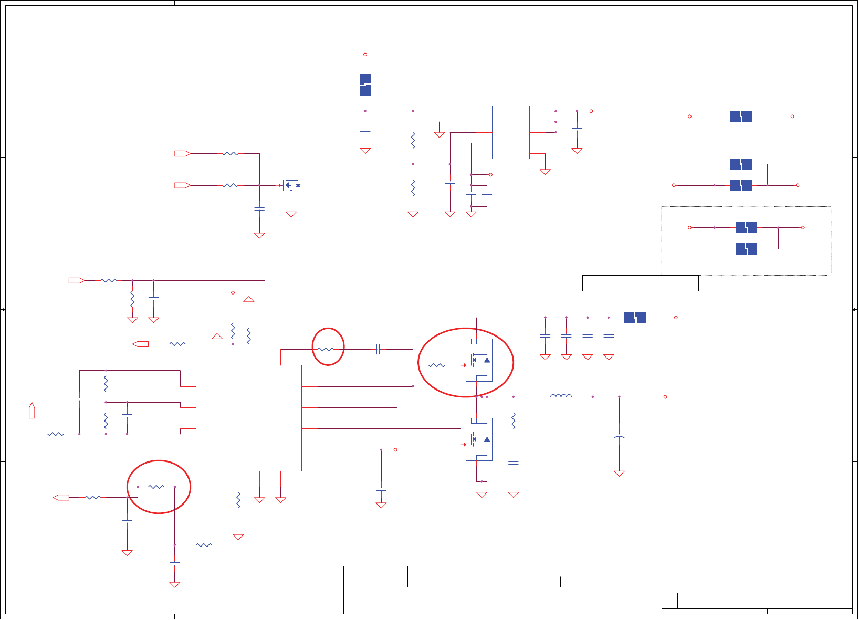858x620 pixels.
Task: Select the upper jumper inside the dashed box
Action: (x=746, y=227)
